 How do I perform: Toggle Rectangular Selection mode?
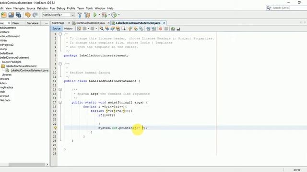pos(124,29)
